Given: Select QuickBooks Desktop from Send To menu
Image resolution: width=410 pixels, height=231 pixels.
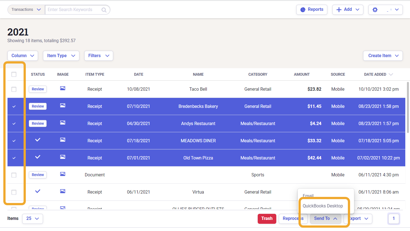Looking at the screenshot, I should (323, 206).
